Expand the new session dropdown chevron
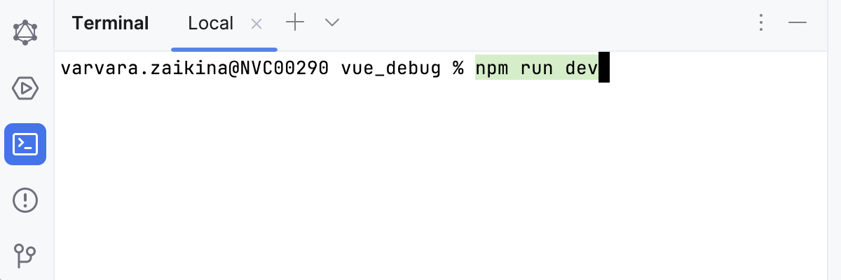The width and height of the screenshot is (841, 280). point(332,23)
